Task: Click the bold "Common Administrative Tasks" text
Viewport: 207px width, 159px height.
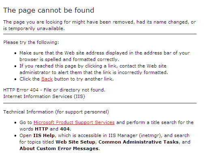Action: [x=139, y=142]
